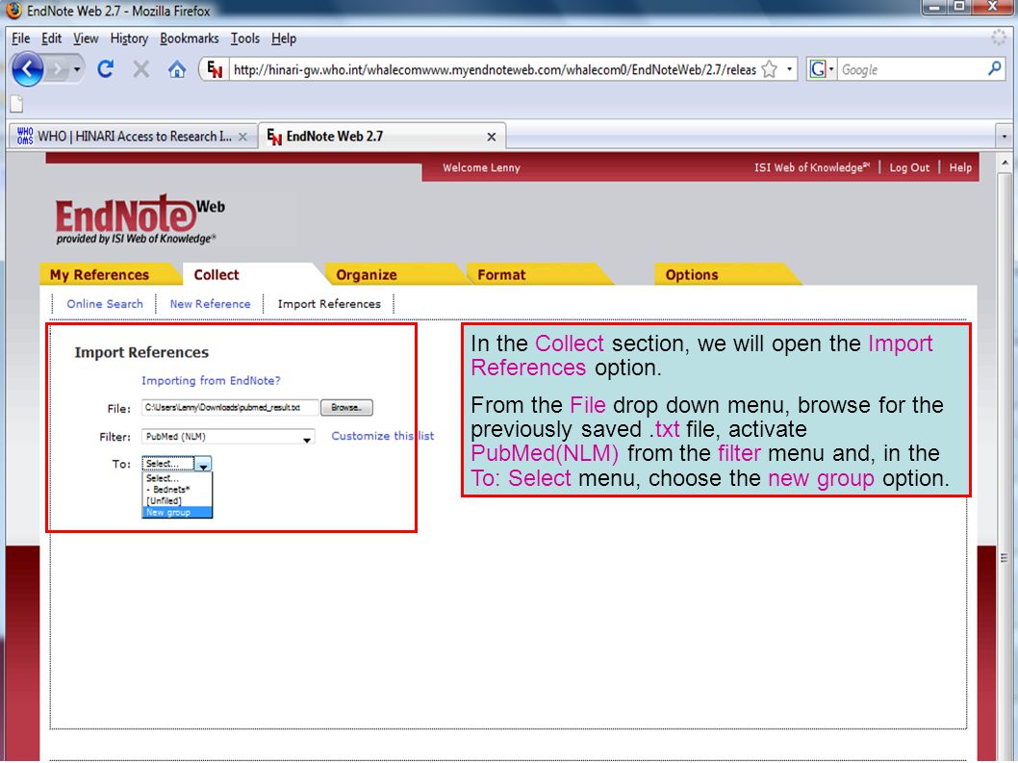This screenshot has height=763, width=1018.
Task: Open the Organize tab
Action: click(x=367, y=274)
